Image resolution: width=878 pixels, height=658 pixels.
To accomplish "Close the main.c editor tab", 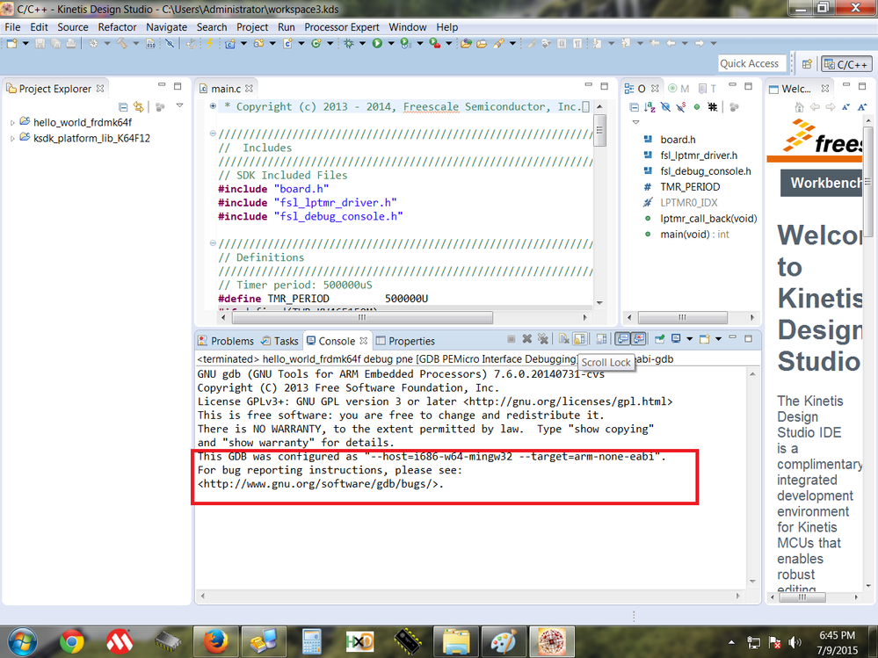I will pos(250,89).
